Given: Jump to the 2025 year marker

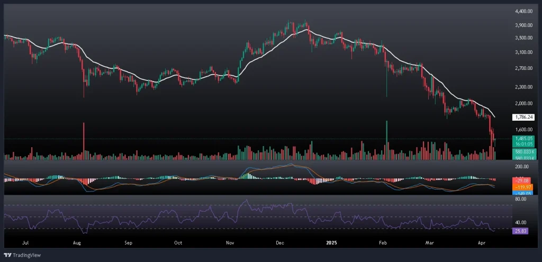Looking at the screenshot, I should tap(331, 243).
